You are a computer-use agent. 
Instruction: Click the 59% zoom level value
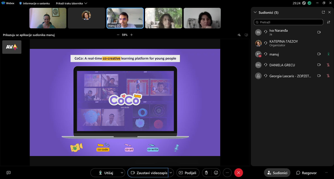click(125, 35)
